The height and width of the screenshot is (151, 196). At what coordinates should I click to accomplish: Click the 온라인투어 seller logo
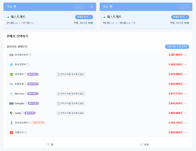[x=11, y=65]
